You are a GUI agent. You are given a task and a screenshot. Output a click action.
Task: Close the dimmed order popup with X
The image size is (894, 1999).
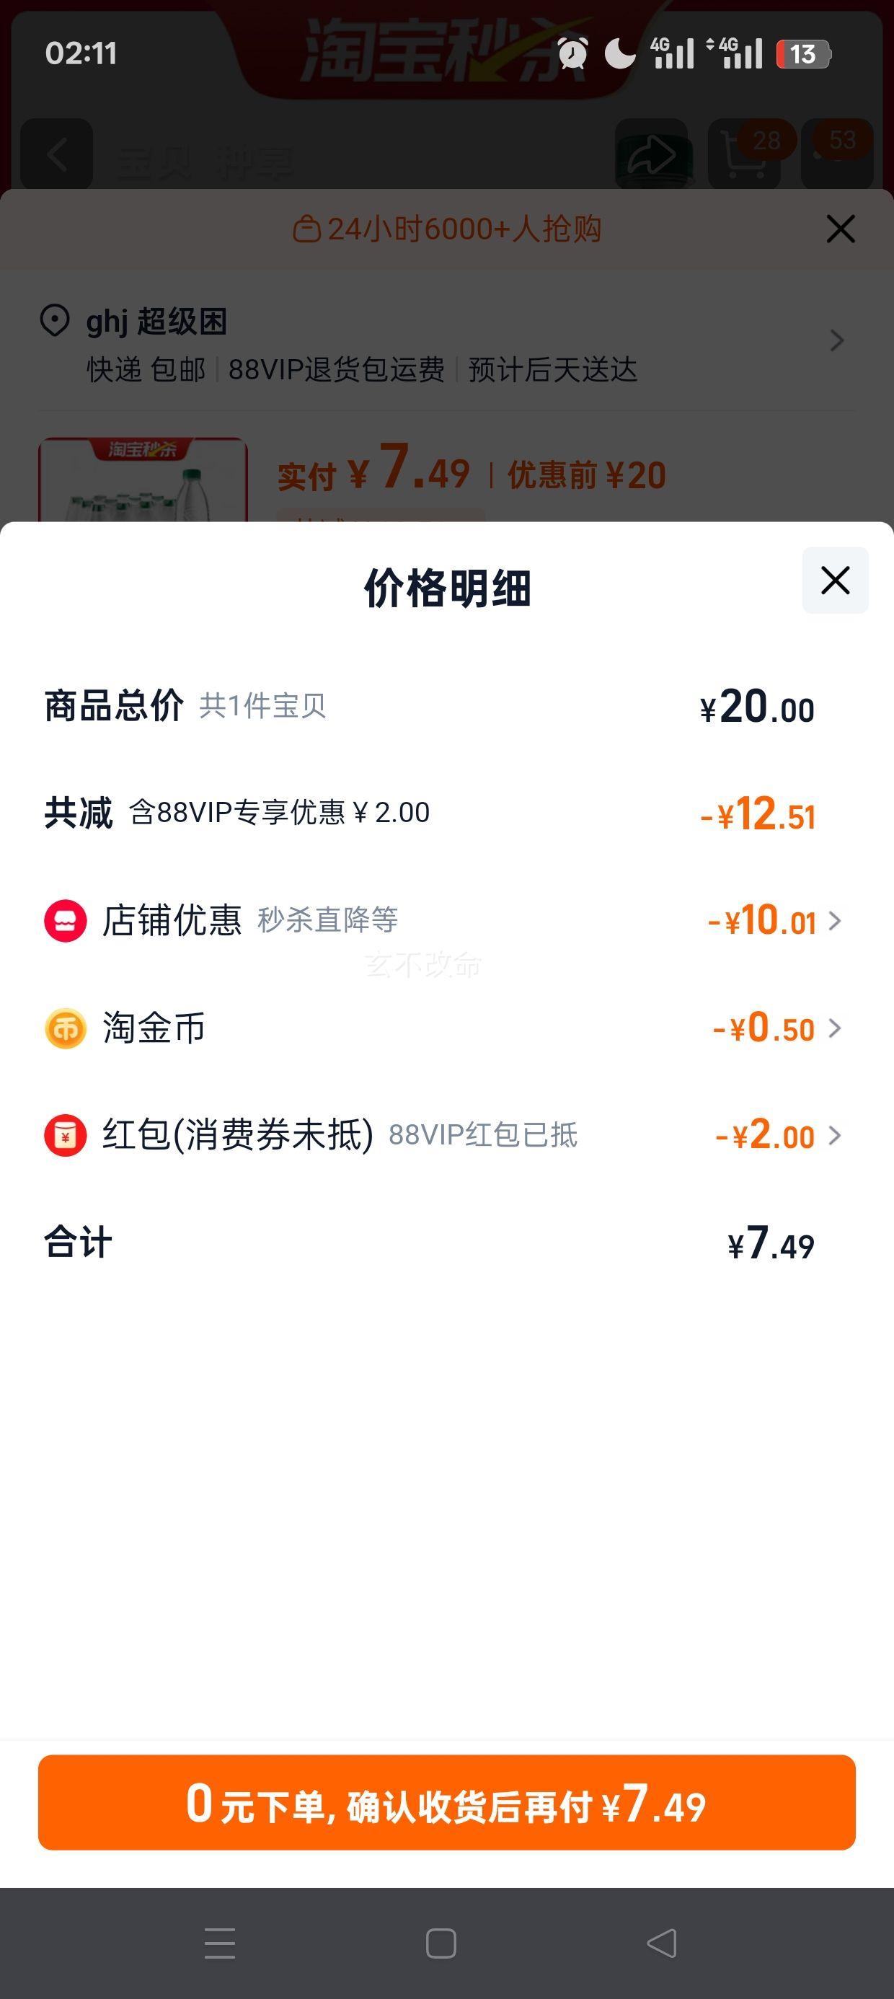[x=841, y=229]
